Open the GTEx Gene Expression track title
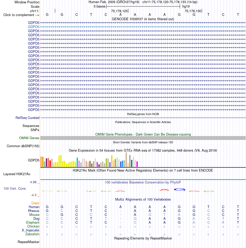 pyautogui.click(x=143, y=150)
